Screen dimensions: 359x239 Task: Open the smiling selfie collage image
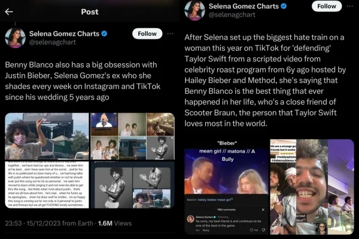coord(312,187)
